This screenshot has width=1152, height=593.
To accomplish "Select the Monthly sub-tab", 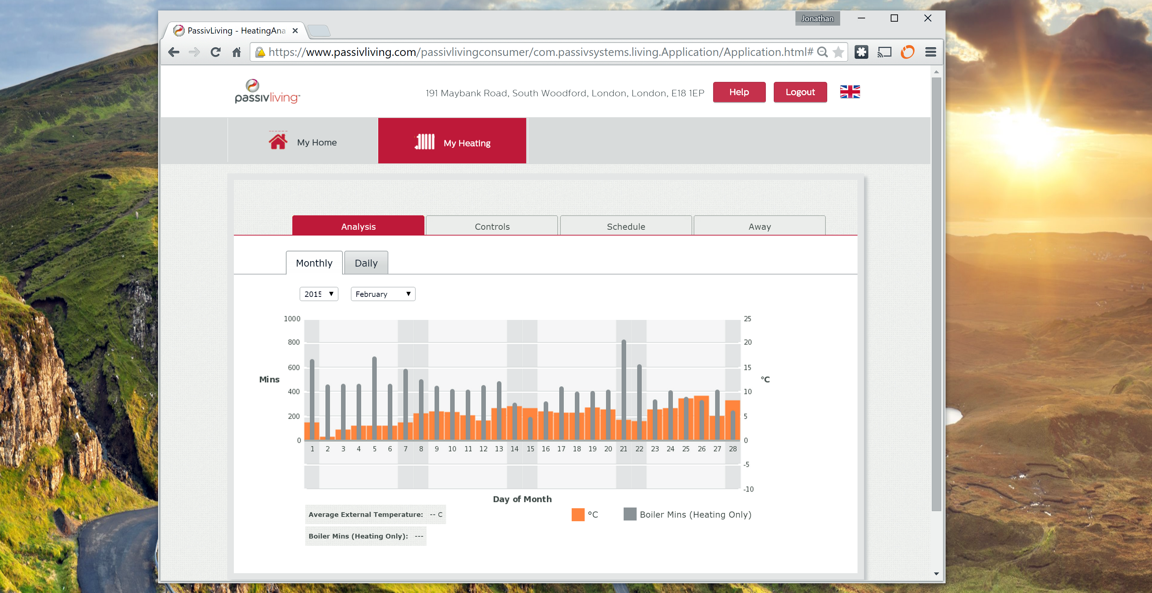I will tap(314, 263).
